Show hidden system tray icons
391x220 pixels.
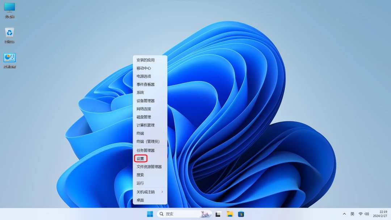[x=344, y=214]
